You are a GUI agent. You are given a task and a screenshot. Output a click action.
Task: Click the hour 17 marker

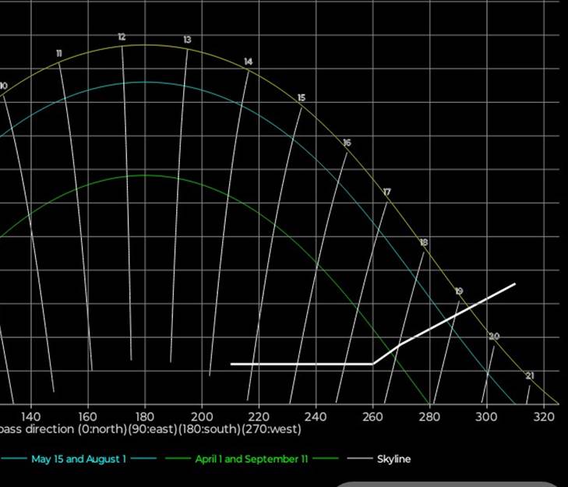click(386, 192)
